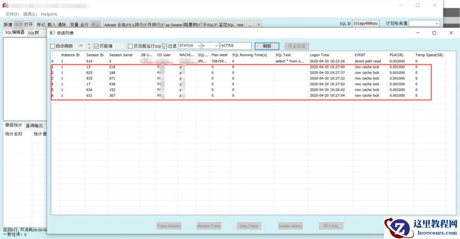Click the PGA(GB) column header
460x239 pixels.
400,55
